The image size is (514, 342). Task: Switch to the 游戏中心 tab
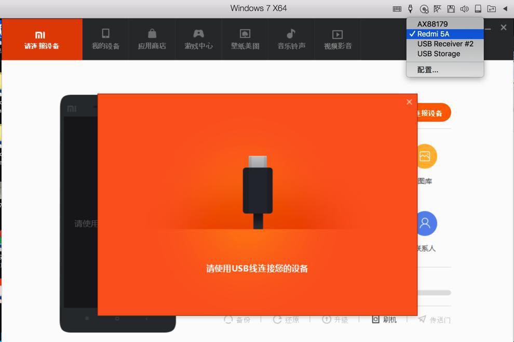pyautogui.click(x=199, y=40)
